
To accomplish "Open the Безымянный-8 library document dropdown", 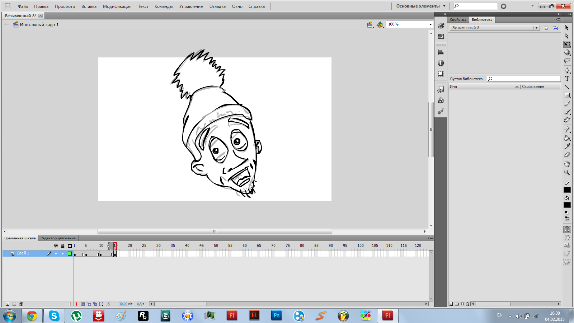I will tap(495, 28).
